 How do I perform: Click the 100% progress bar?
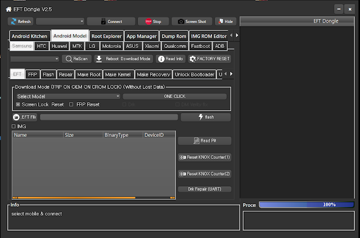(x=307, y=204)
